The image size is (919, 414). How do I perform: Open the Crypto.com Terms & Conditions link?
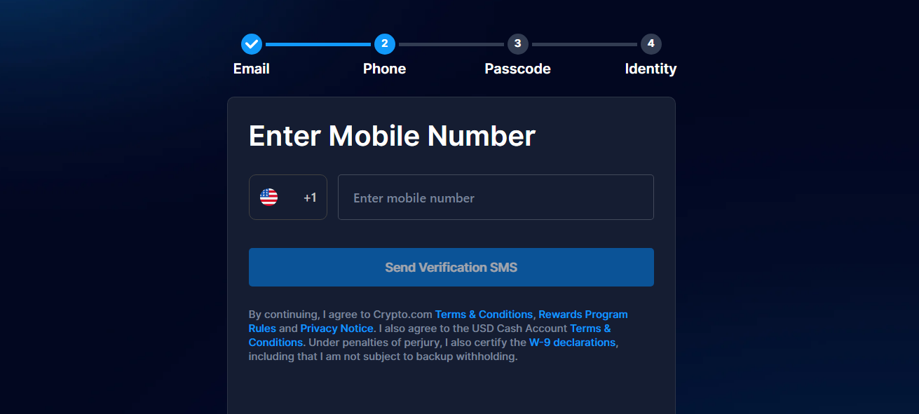pyautogui.click(x=484, y=315)
